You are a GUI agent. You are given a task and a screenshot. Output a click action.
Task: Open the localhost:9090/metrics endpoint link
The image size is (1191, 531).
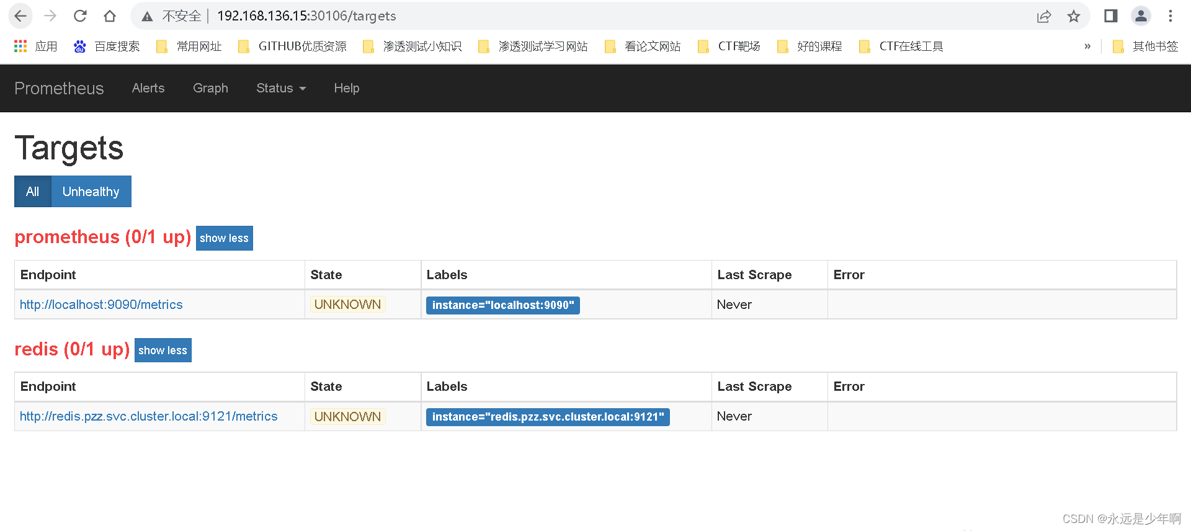coord(101,305)
